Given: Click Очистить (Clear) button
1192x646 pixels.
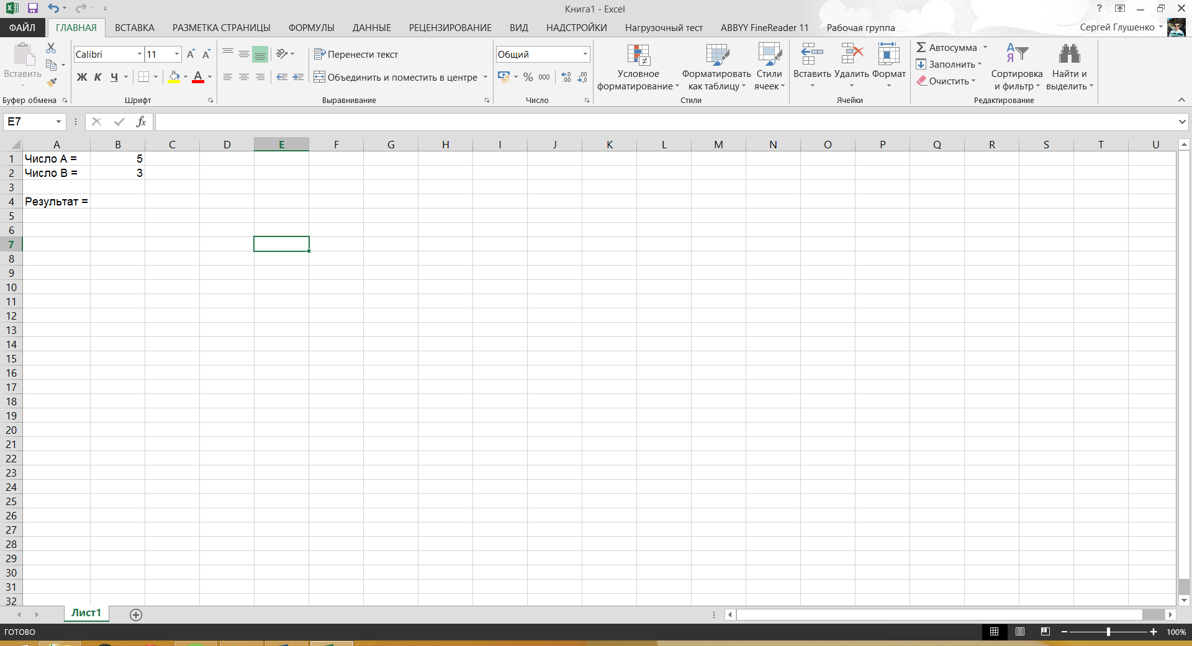Looking at the screenshot, I should (x=947, y=81).
